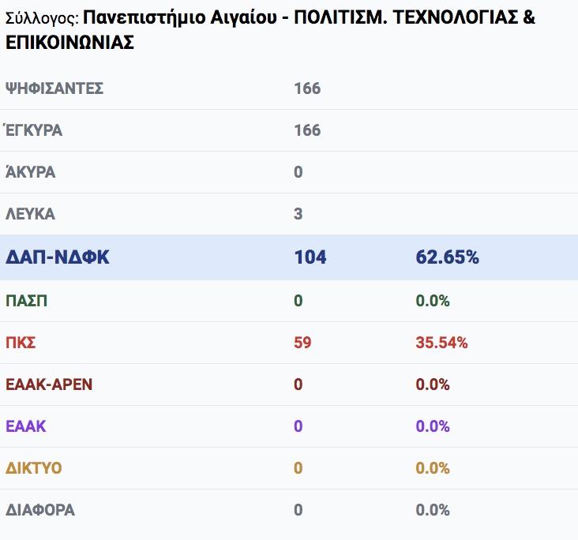Select the ΈΓΚΥΡΑ valid votes label
The image size is (578, 540).
pos(33,130)
